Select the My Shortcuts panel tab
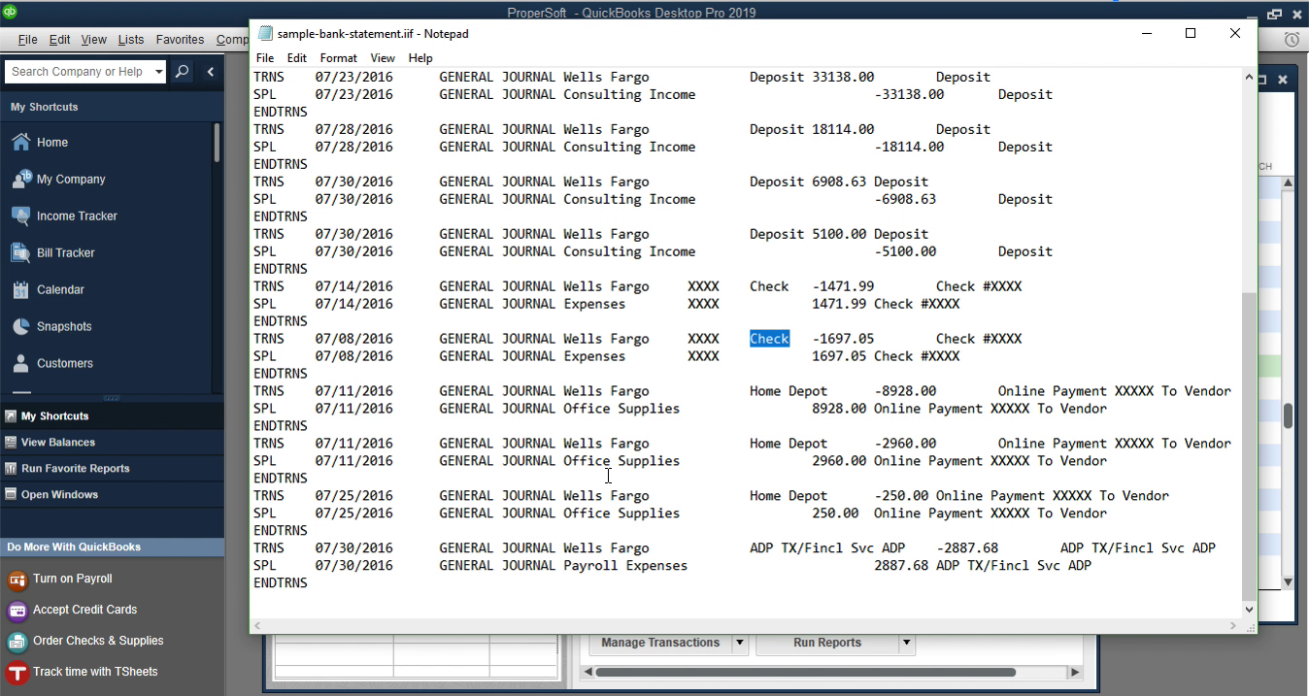This screenshot has width=1309, height=696. point(112,415)
